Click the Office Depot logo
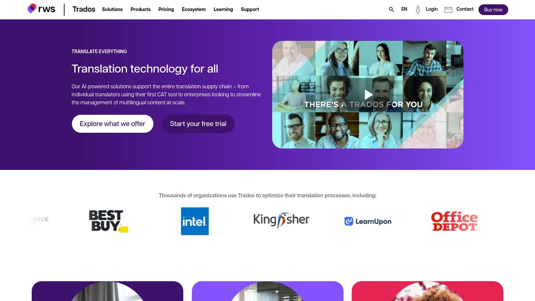This screenshot has width=535, height=301. 454,221
